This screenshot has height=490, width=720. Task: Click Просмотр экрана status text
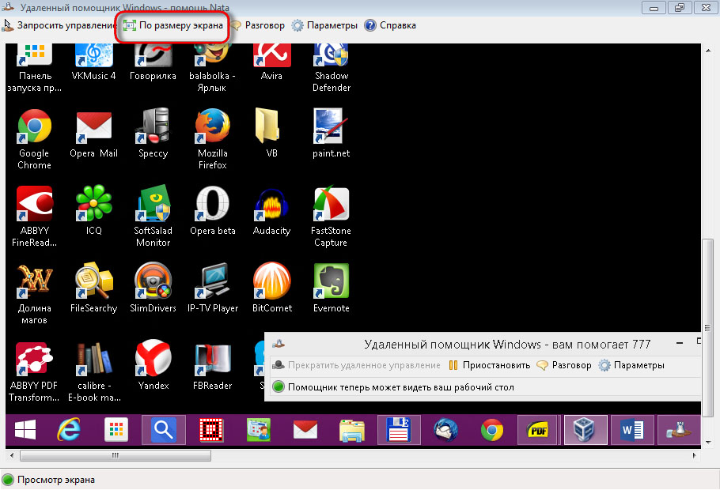[56, 480]
